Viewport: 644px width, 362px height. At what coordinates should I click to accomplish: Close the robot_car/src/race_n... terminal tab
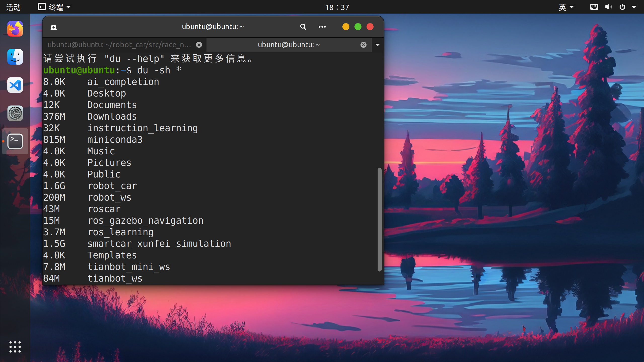pos(199,45)
